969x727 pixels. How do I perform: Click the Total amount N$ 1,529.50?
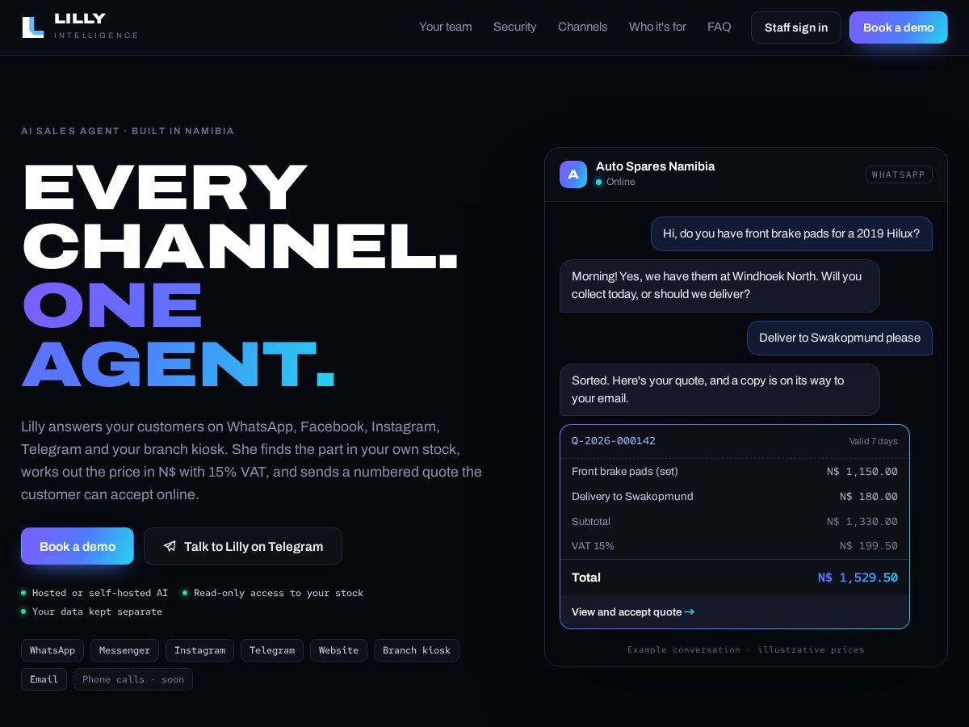click(x=858, y=578)
